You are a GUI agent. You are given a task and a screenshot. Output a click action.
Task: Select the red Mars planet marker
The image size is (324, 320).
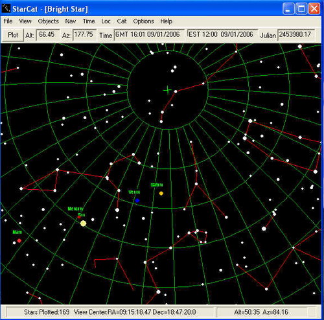[19, 240]
